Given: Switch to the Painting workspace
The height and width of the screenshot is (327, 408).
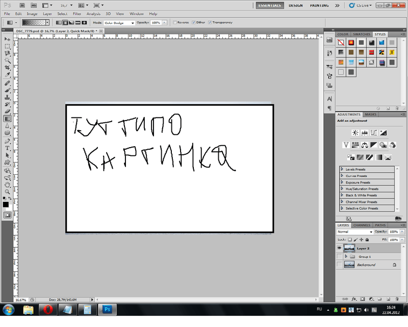Looking at the screenshot, I should click(319, 5).
